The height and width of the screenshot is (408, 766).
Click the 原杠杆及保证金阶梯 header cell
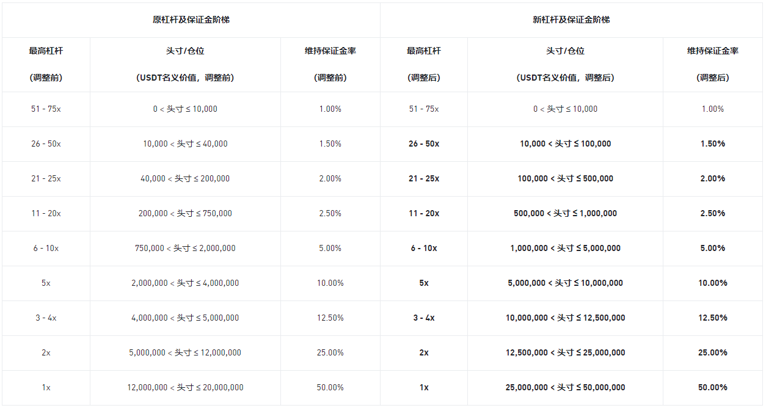click(191, 20)
